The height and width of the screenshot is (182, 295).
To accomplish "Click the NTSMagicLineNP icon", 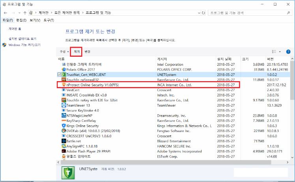I will 64,115.
